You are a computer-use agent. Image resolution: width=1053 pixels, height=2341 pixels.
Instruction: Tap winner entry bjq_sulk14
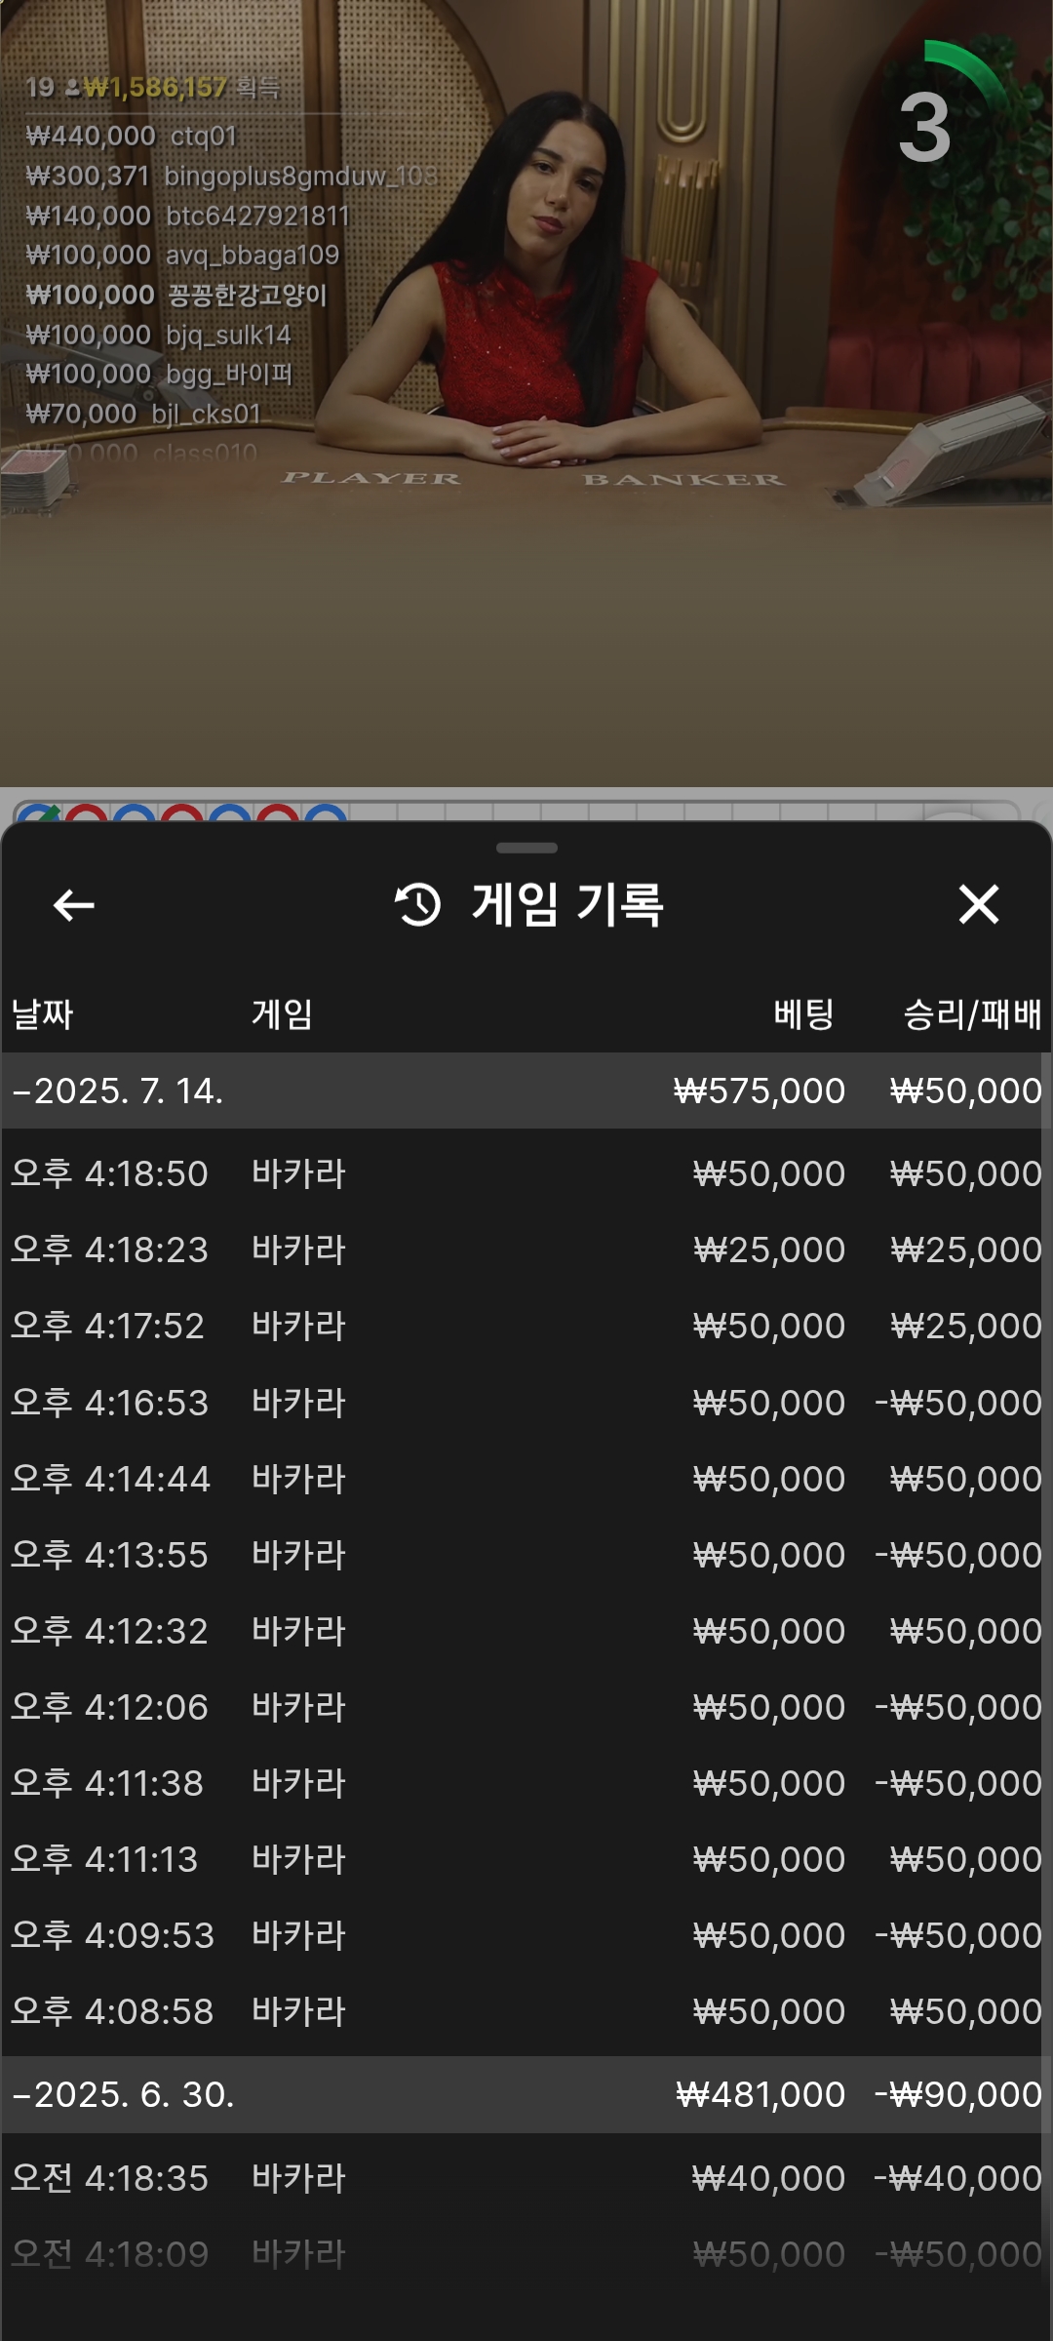point(158,335)
